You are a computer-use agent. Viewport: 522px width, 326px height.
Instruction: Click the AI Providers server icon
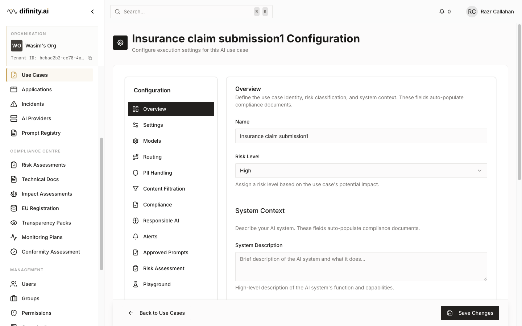14,118
